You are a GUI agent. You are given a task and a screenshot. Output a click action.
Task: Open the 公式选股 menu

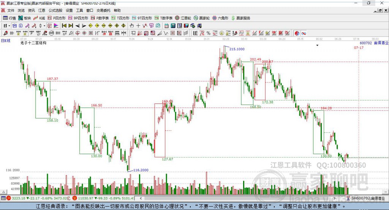point(55,10)
